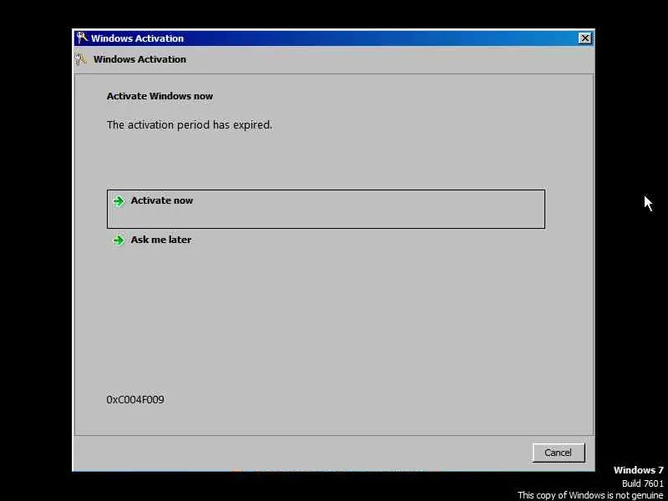Close the Windows Activation dialog
This screenshot has width=668, height=501.
(x=585, y=38)
